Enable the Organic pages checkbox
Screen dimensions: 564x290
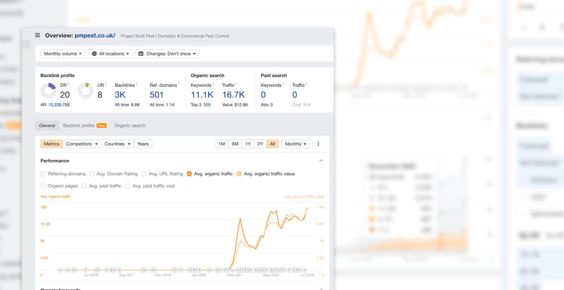pyautogui.click(x=43, y=186)
